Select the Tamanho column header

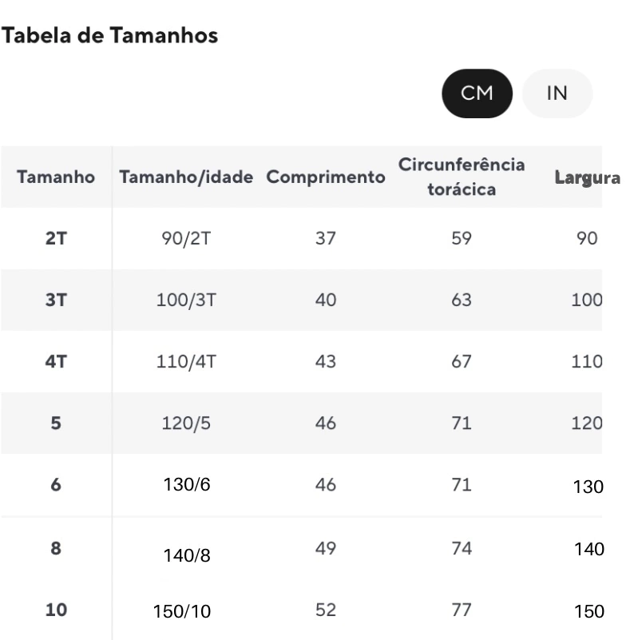click(56, 177)
